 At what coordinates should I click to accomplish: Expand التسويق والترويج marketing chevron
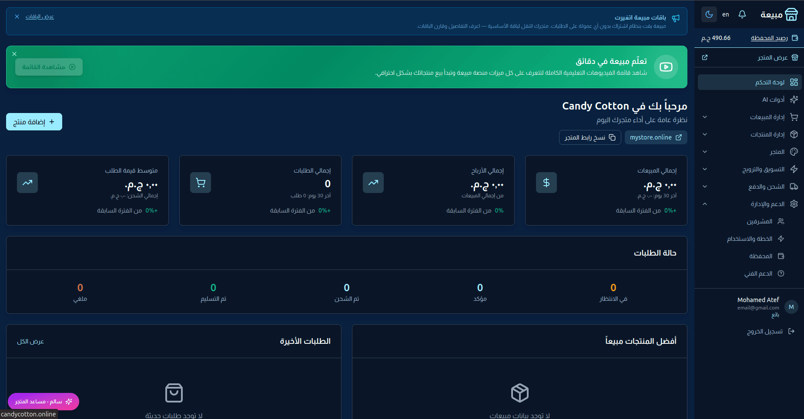coord(705,169)
